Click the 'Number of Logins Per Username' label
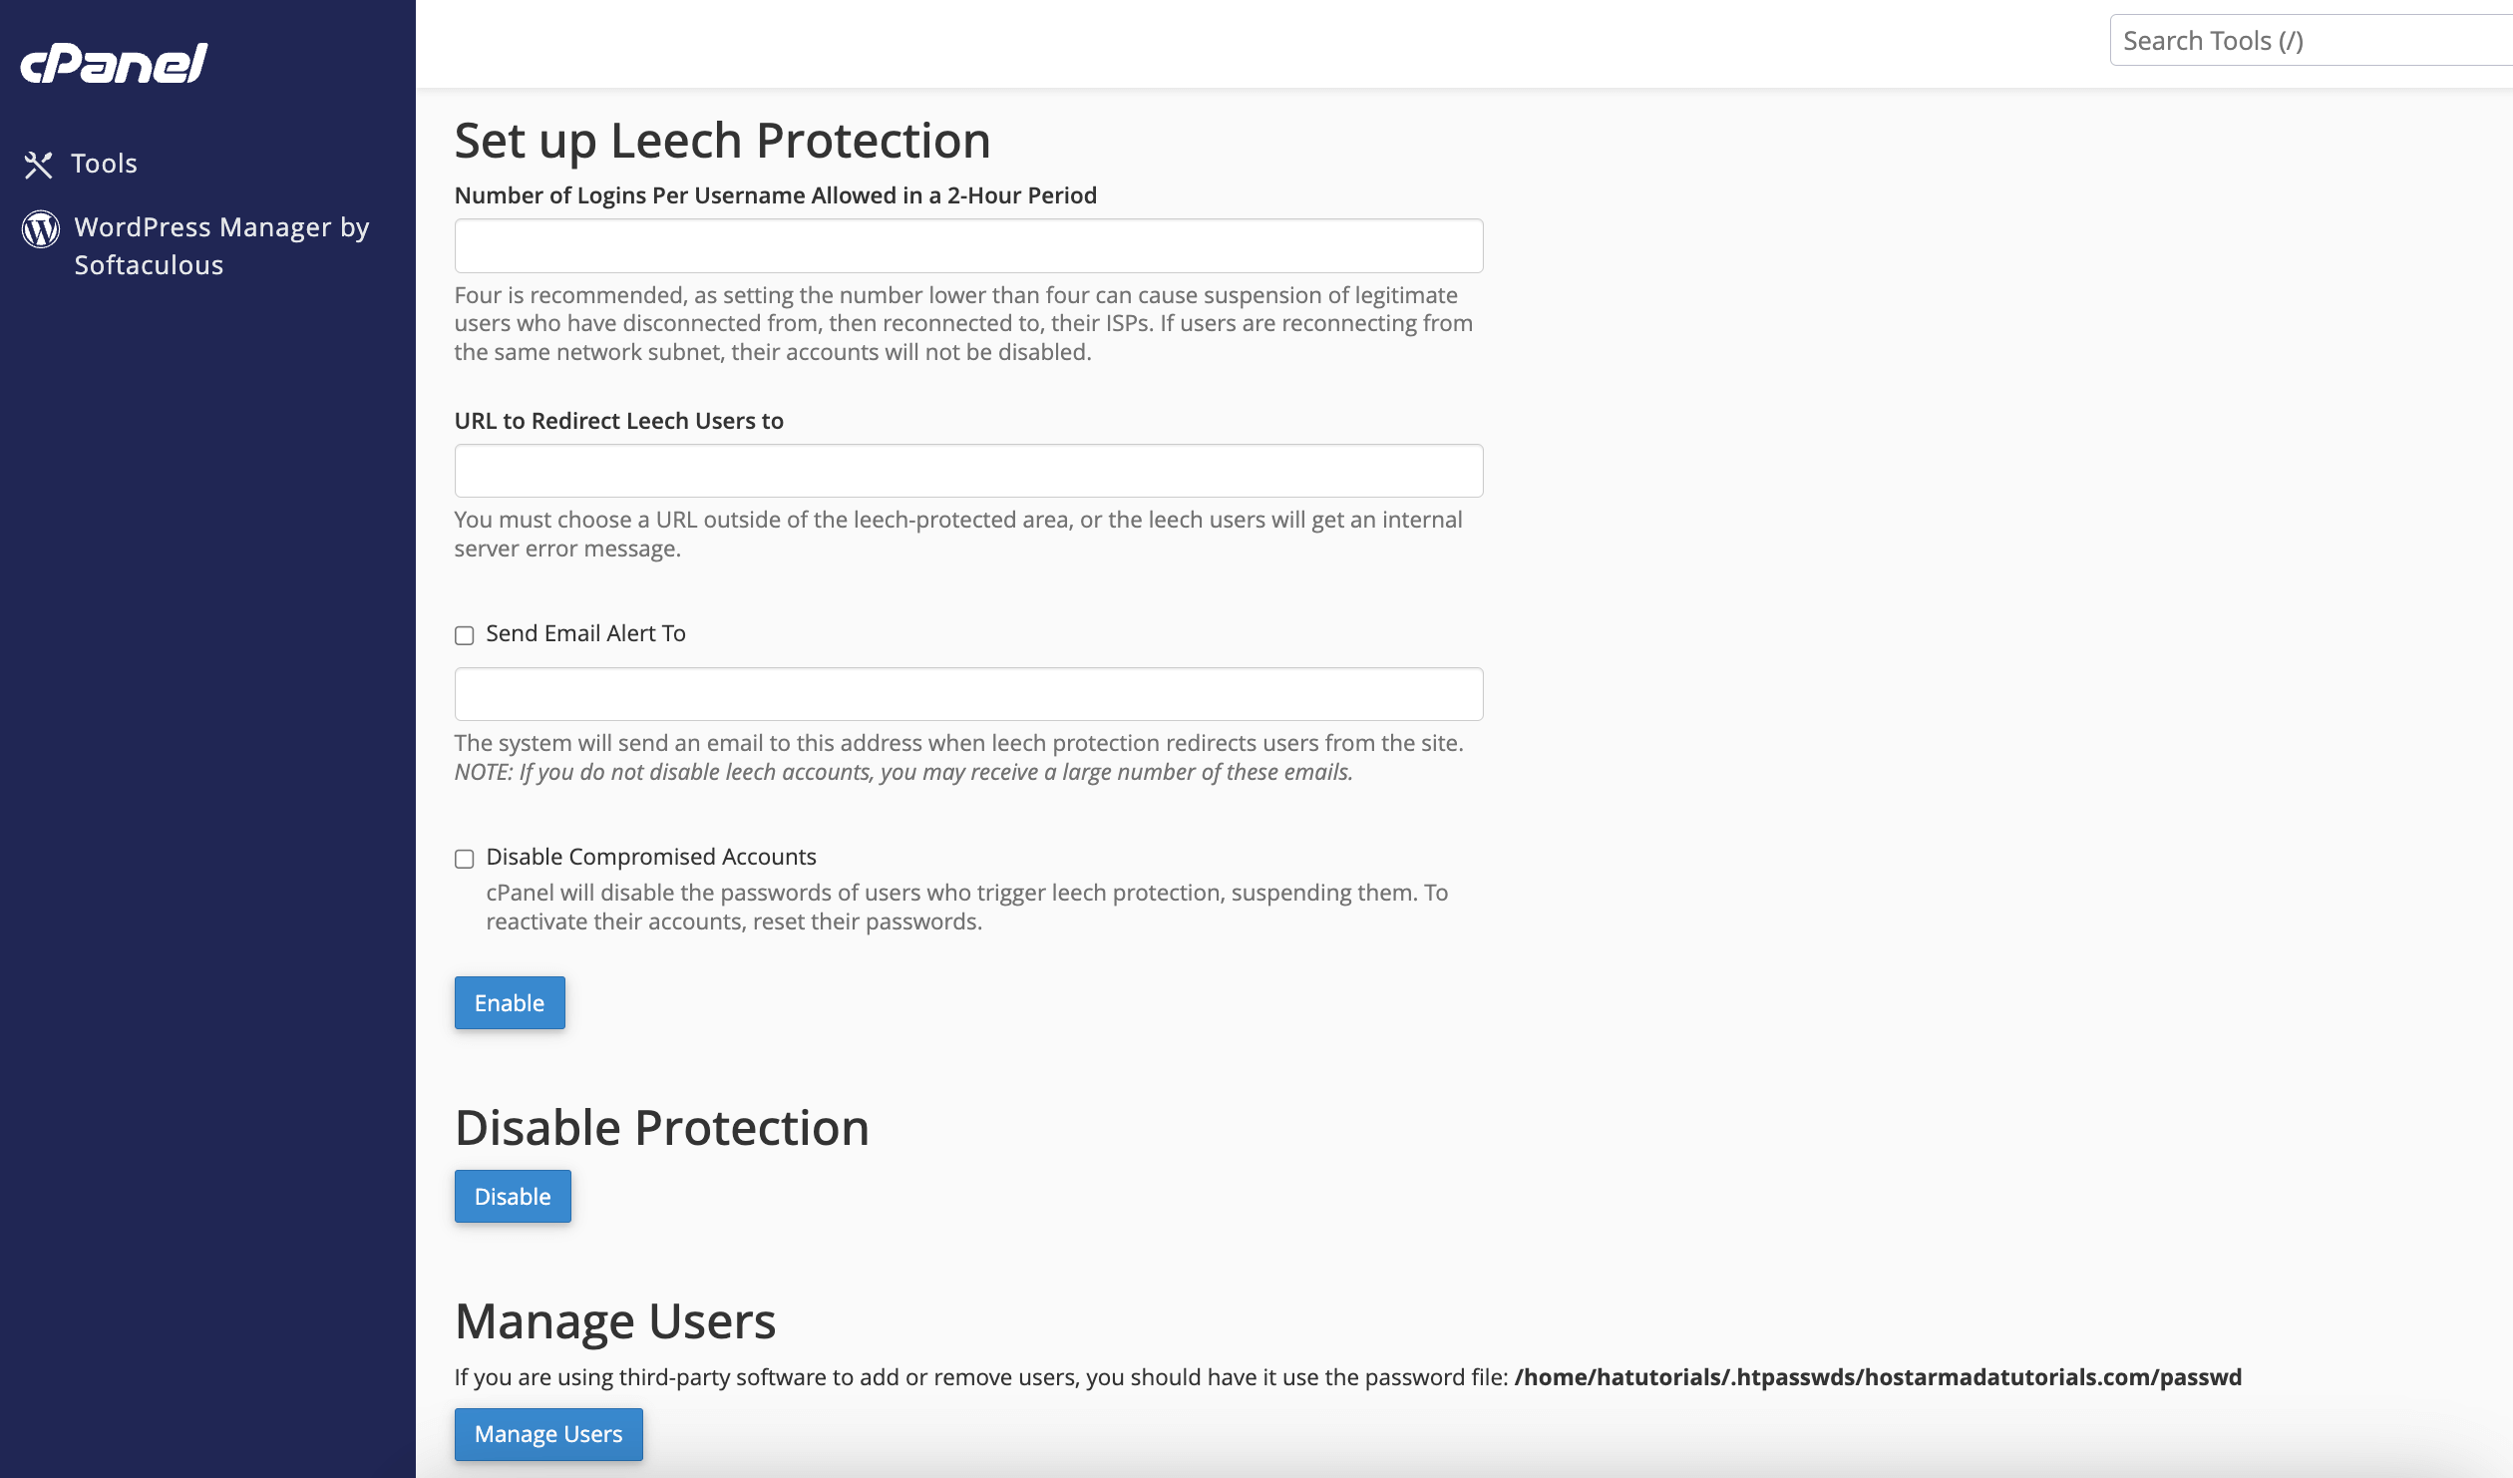Image resolution: width=2513 pixels, height=1478 pixels. coord(775,195)
